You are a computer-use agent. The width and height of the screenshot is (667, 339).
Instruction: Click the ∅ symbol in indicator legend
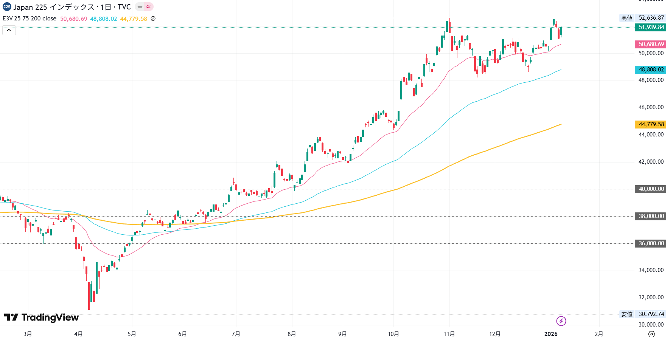(153, 19)
